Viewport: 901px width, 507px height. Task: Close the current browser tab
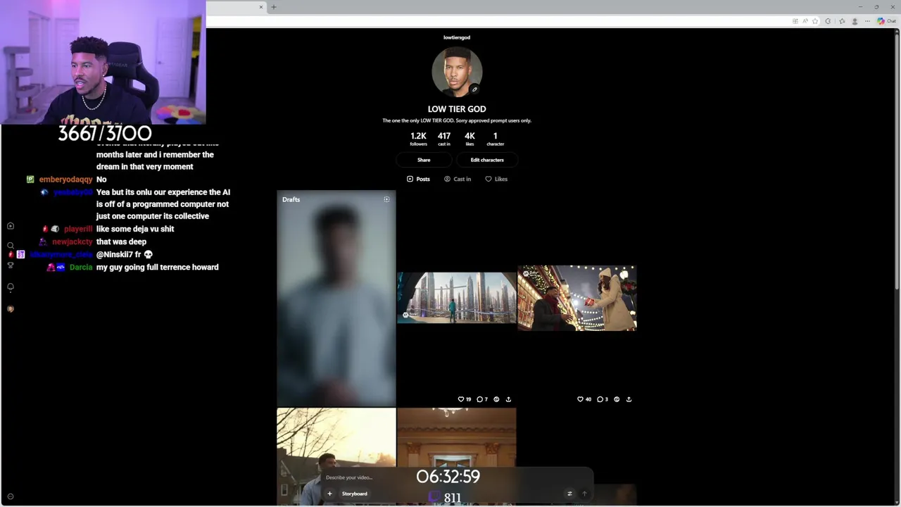(x=260, y=7)
